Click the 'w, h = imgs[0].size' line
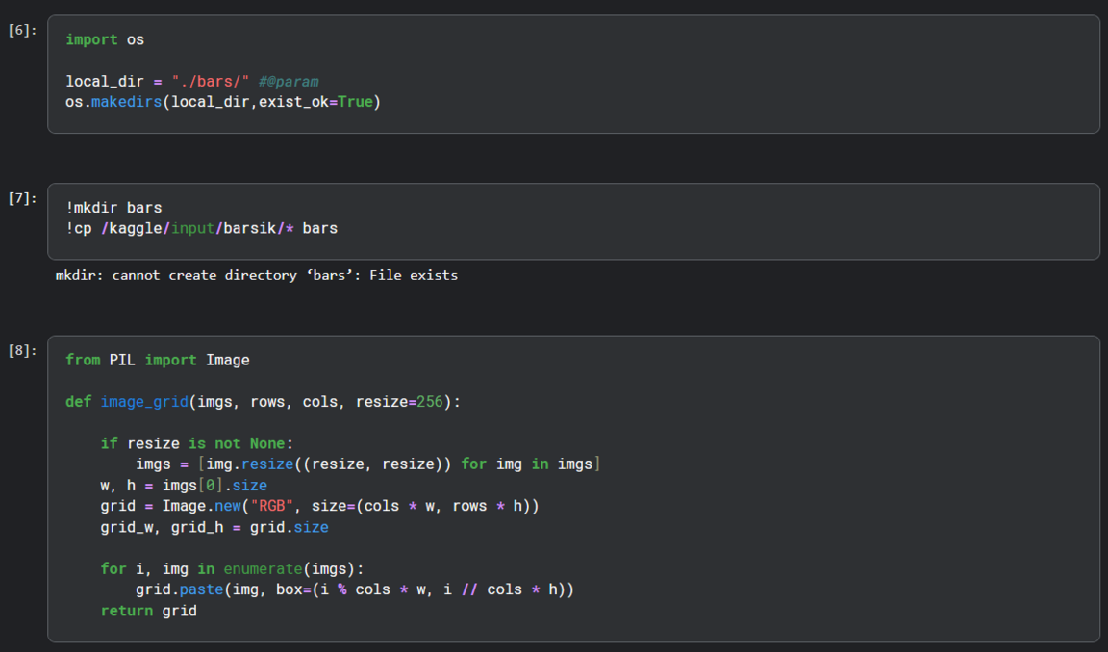 tap(184, 485)
